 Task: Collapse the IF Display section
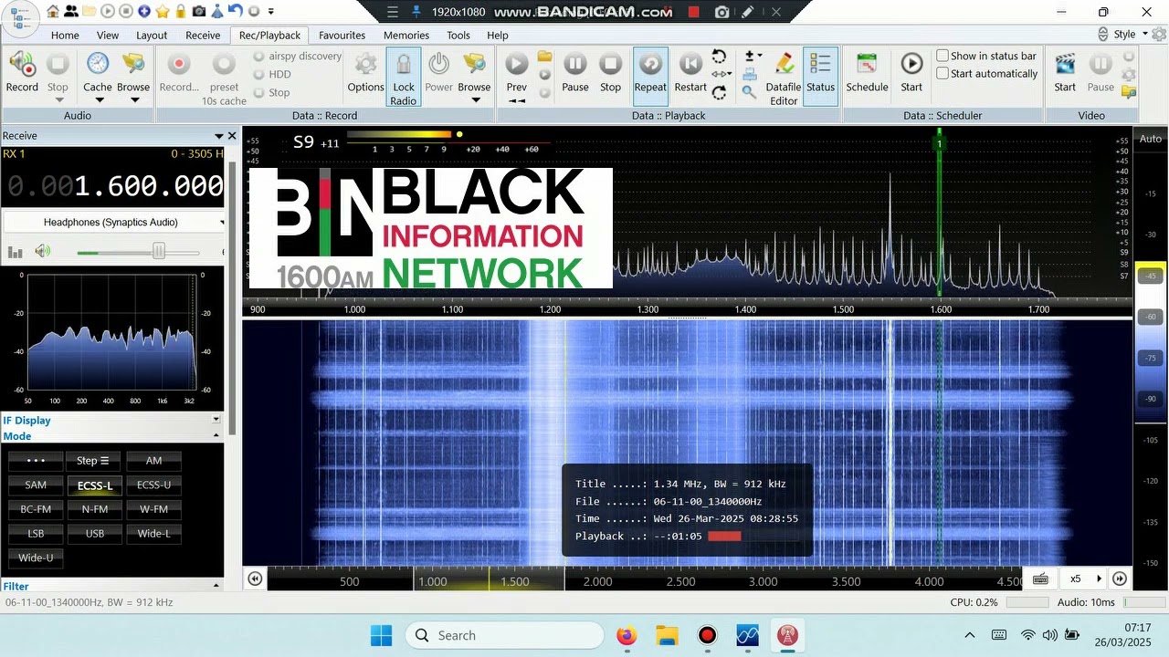point(216,420)
